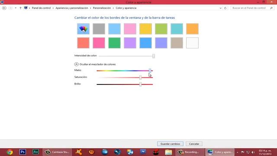This screenshot has height=156, width=277.
Task: Pick the periwinkle violet color swatch
Action: [x=161, y=43]
